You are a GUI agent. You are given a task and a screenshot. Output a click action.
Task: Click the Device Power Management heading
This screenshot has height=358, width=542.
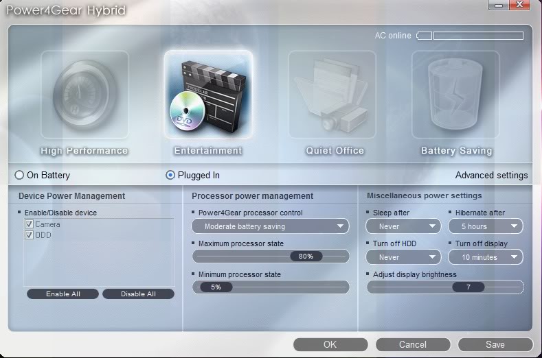click(71, 196)
